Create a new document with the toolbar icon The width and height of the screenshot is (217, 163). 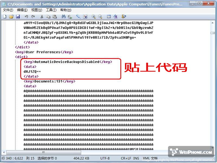click(5, 16)
